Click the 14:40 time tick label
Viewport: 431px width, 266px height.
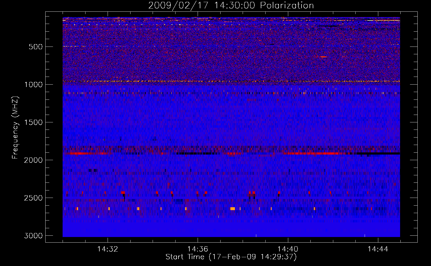tap(288, 249)
